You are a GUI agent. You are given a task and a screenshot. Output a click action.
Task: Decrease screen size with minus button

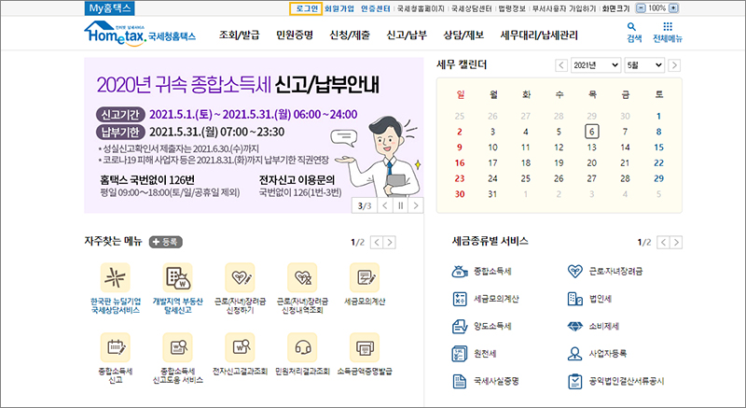tap(641, 8)
